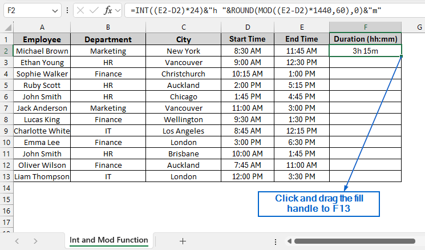Select the Sophie Walker cell
425x250 pixels.
42,74
